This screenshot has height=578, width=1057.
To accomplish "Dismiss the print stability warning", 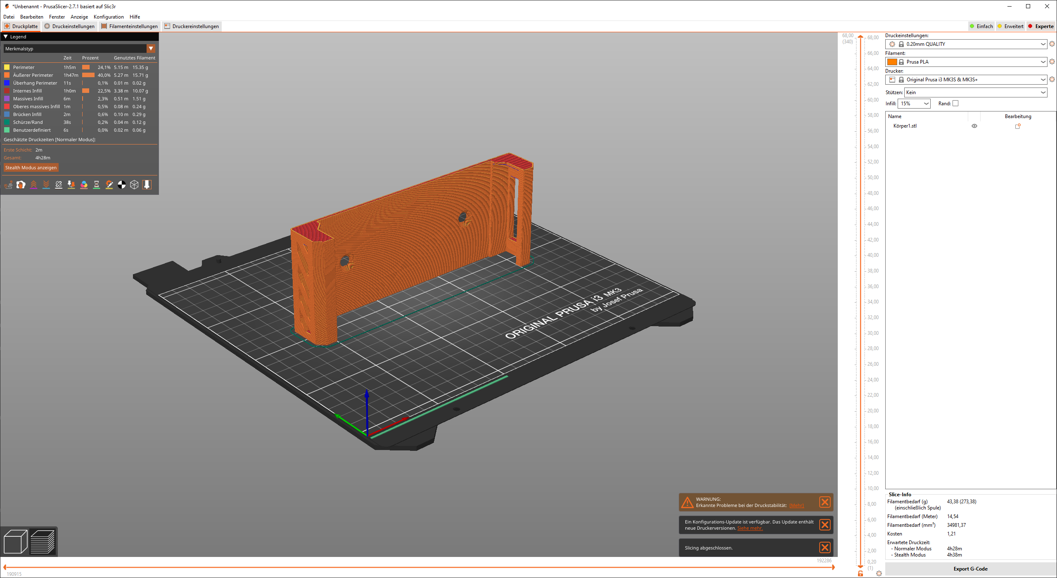I will tap(825, 502).
